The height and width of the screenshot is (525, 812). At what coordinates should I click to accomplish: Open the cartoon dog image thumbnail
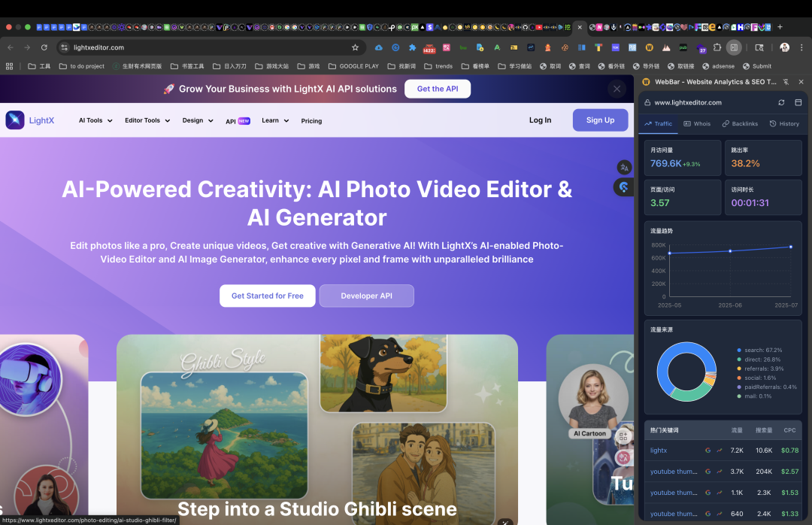coord(383,373)
